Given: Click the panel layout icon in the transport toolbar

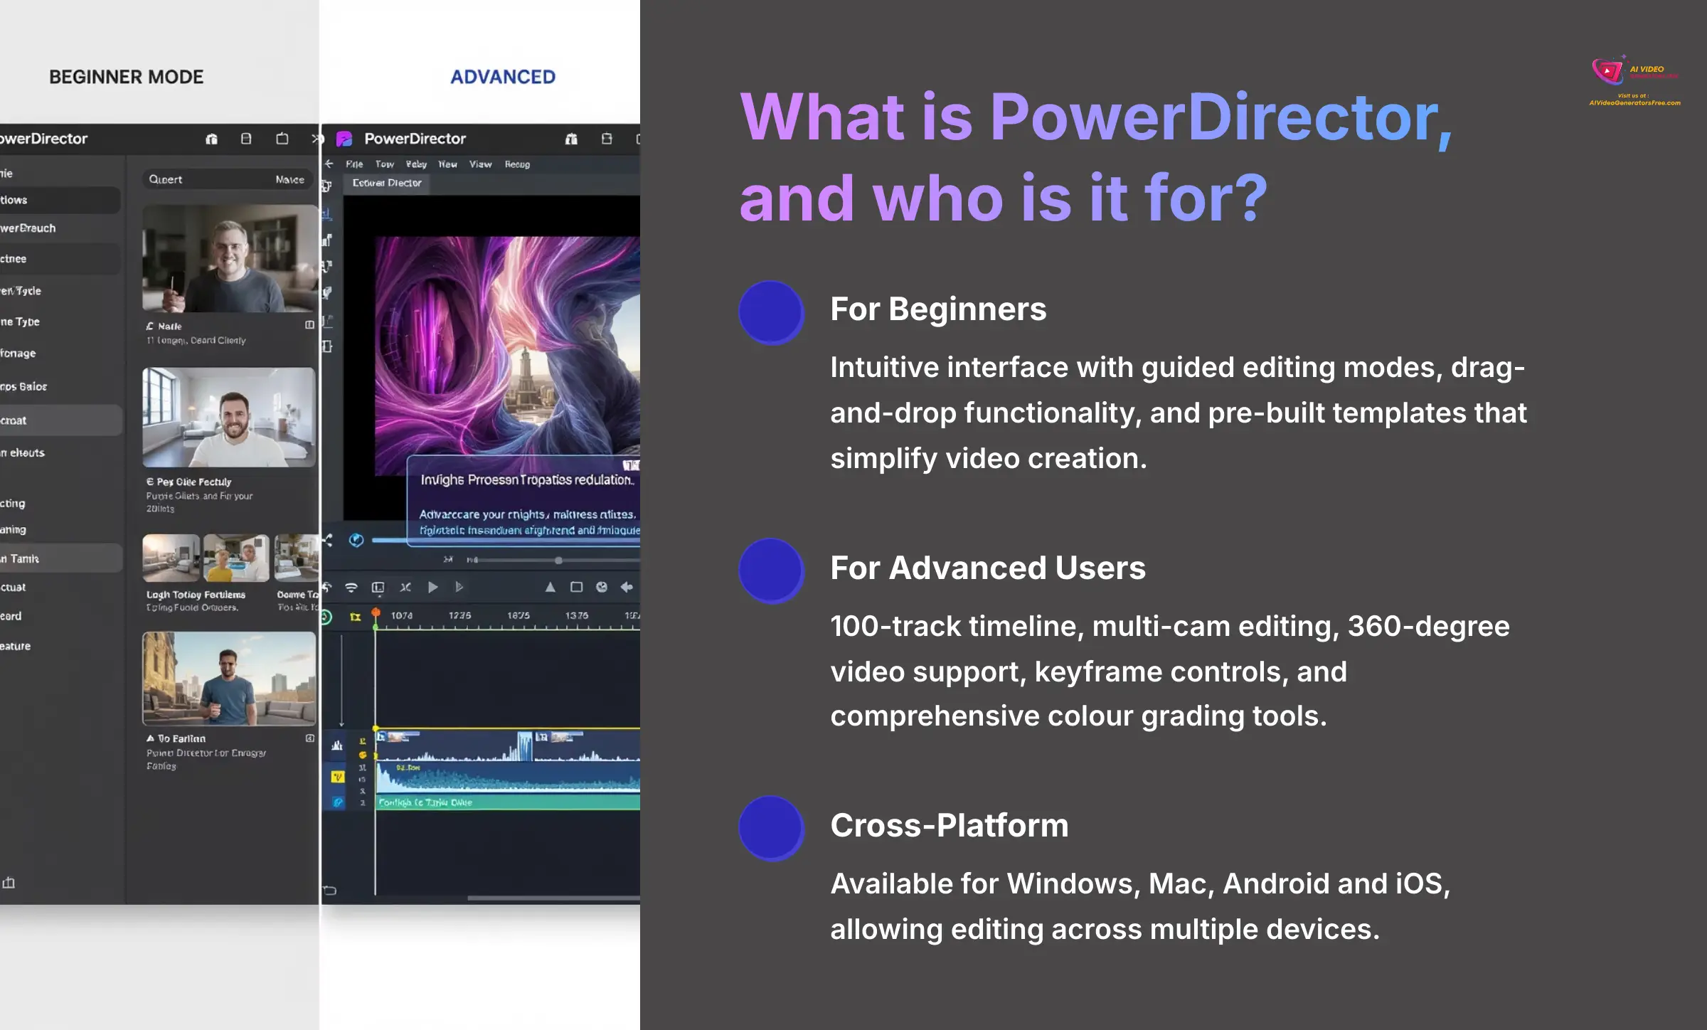Looking at the screenshot, I should (x=378, y=588).
